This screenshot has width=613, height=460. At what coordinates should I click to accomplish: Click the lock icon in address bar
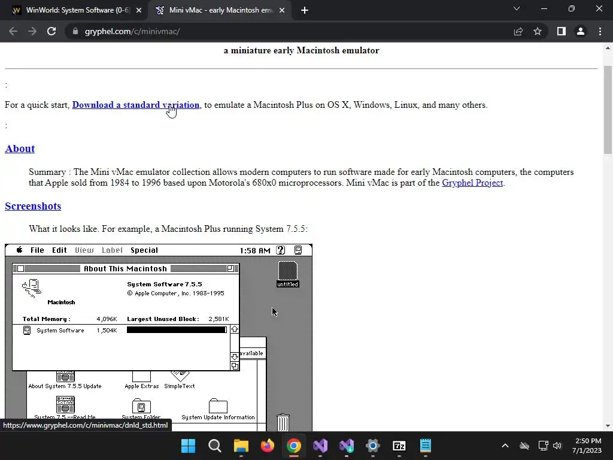(75, 31)
